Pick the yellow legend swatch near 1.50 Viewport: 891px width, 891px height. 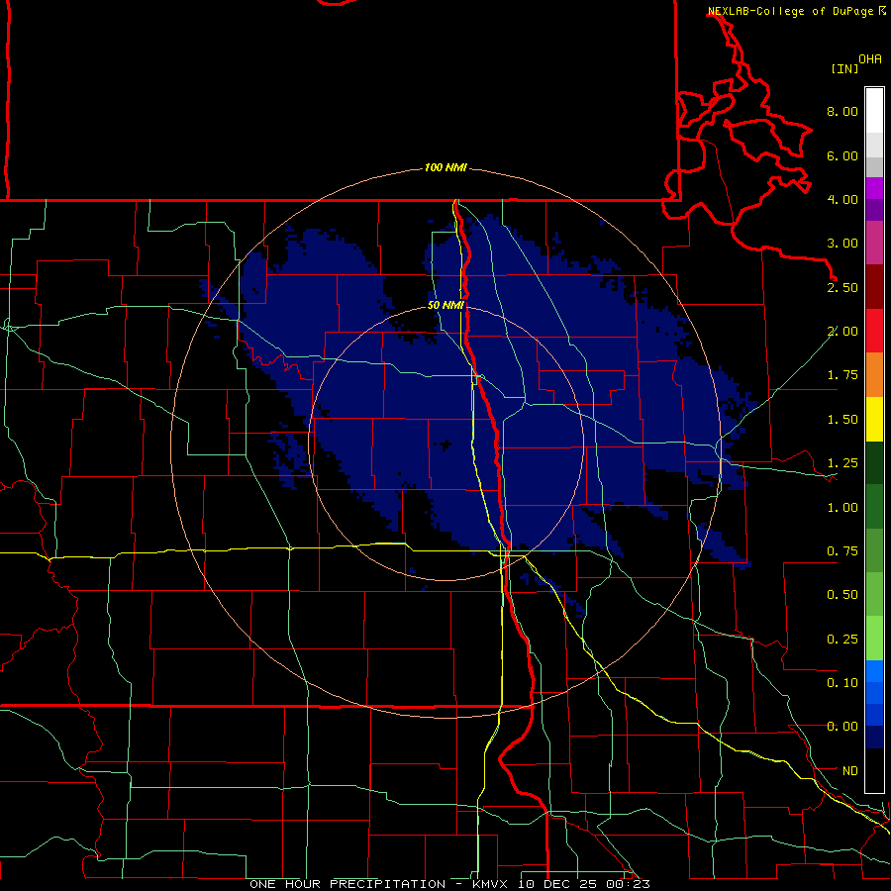pyautogui.click(x=874, y=420)
